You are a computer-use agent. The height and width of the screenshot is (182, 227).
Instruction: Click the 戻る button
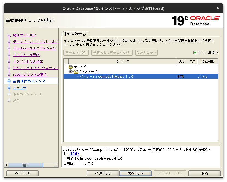[103, 173]
